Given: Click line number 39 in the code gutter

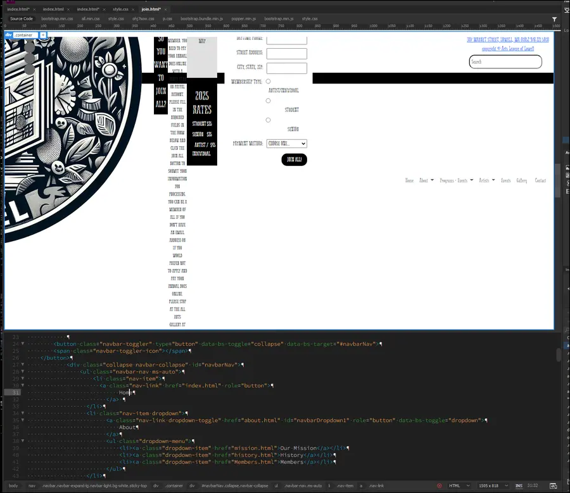Looking at the screenshot, I should [x=15, y=448].
